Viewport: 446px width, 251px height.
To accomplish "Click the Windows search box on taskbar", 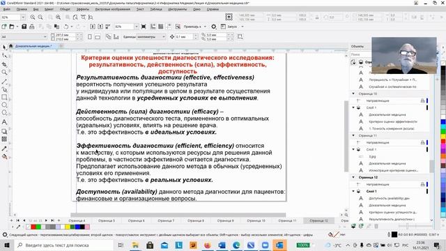I will (x=64, y=245).
